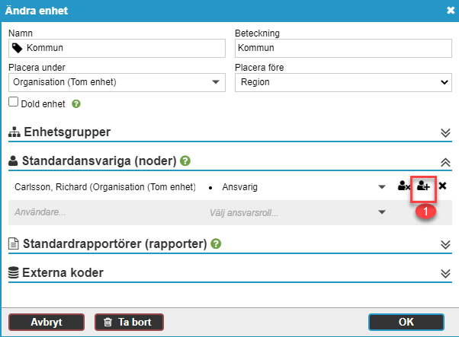Screen dimensions: 459x337
Task: Open help for Standardrapportörer (rapporter)
Action: coord(216,243)
